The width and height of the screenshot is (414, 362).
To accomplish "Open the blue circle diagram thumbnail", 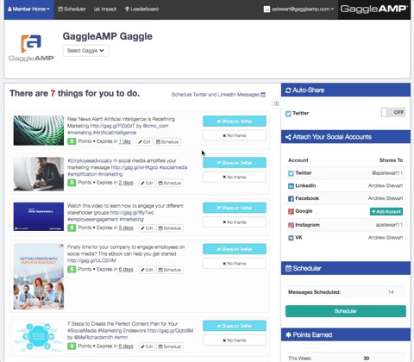I will pos(39,337).
